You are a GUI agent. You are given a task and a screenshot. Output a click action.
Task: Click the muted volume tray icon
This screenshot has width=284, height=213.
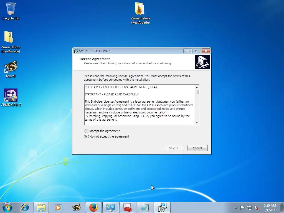256,208
